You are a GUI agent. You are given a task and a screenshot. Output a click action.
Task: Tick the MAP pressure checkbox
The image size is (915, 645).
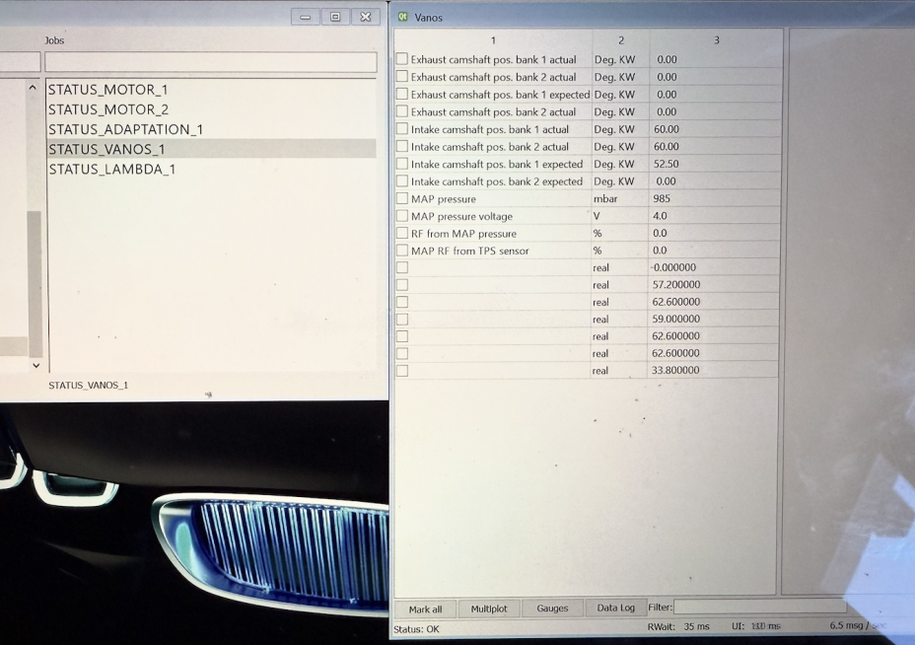click(402, 199)
